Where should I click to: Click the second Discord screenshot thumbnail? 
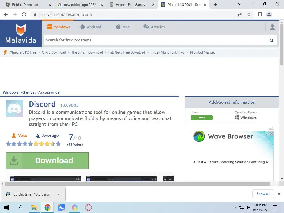coord(122,179)
